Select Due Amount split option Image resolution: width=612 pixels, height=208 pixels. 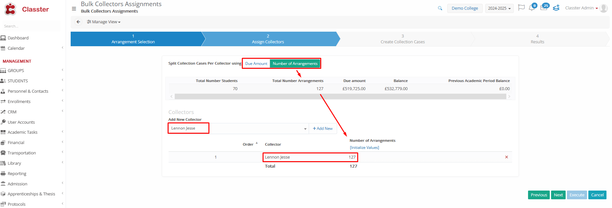pos(256,64)
